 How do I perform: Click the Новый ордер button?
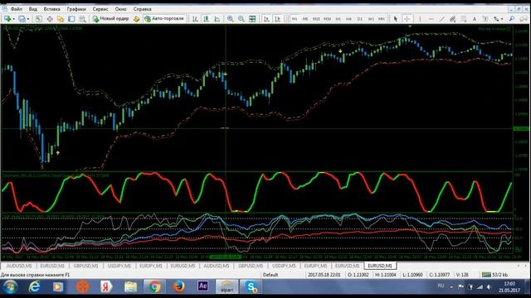(x=110, y=19)
